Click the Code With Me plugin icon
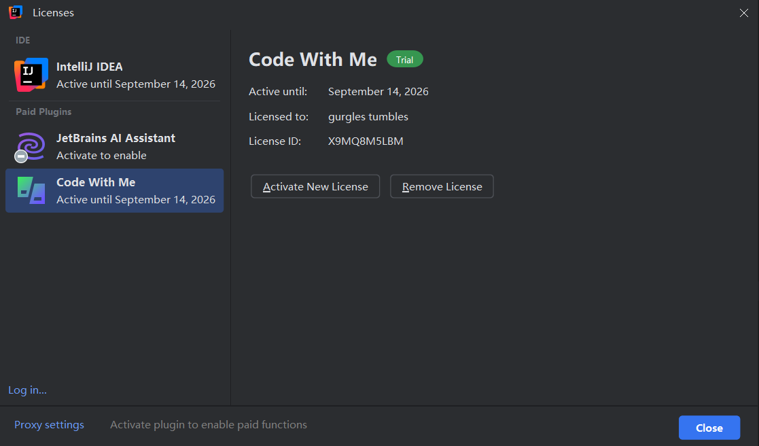759x446 pixels. coord(31,190)
